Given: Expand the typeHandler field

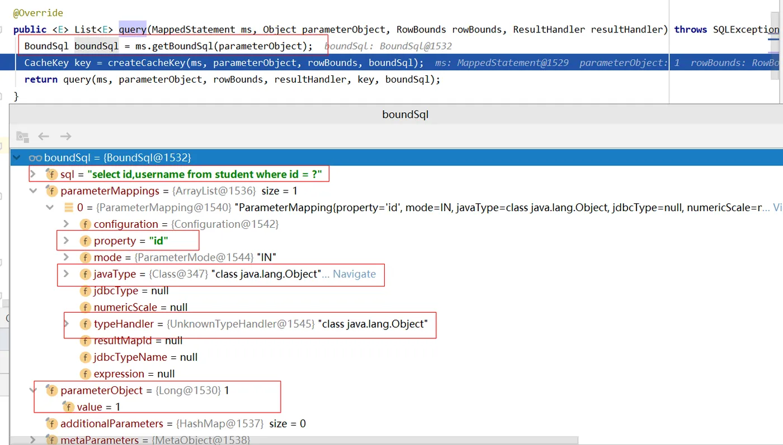Looking at the screenshot, I should (x=67, y=324).
